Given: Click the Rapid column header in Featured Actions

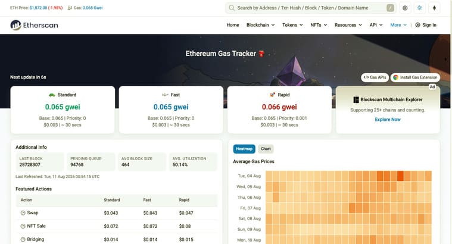Looking at the screenshot, I should pos(184,200).
